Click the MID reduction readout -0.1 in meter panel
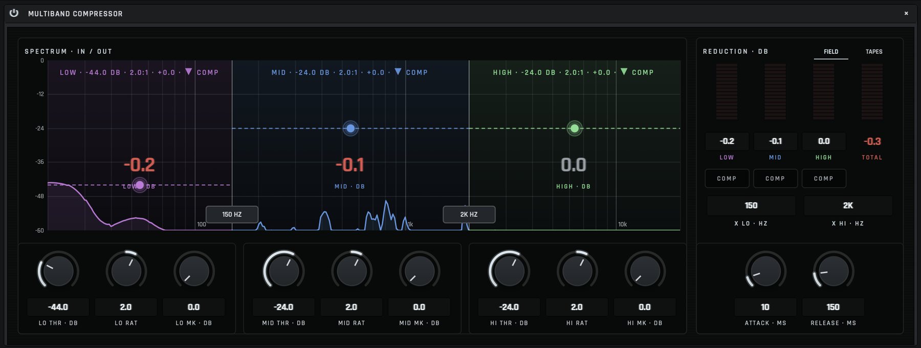The image size is (921, 348). click(775, 141)
